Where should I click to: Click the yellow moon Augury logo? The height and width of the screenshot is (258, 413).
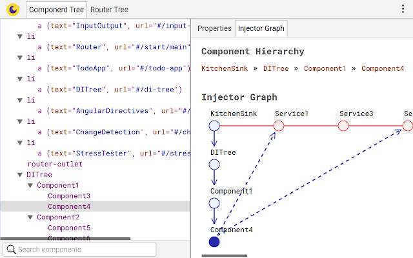coord(13,10)
